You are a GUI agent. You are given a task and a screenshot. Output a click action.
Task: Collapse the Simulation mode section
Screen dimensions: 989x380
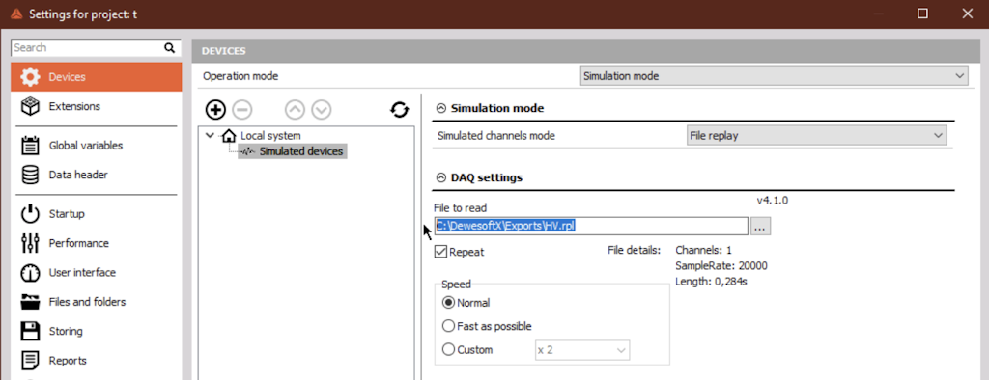tap(441, 108)
